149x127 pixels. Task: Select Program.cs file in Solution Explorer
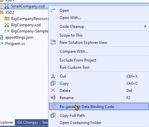point(15,44)
